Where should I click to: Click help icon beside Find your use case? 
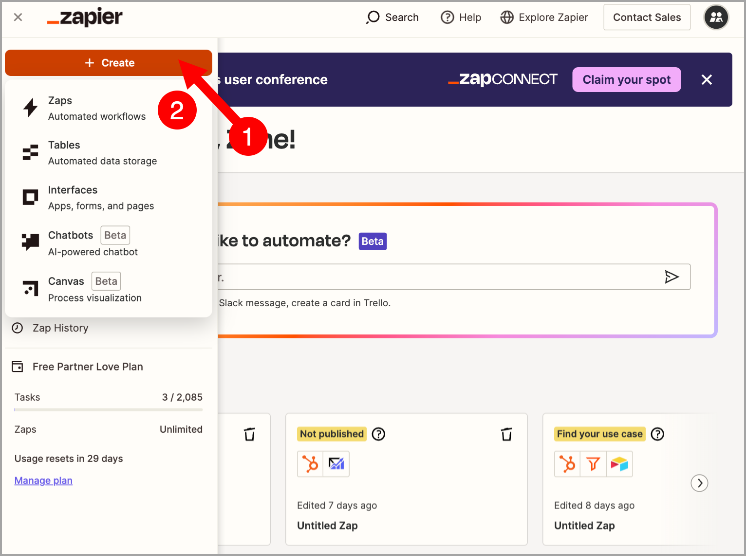[657, 434]
